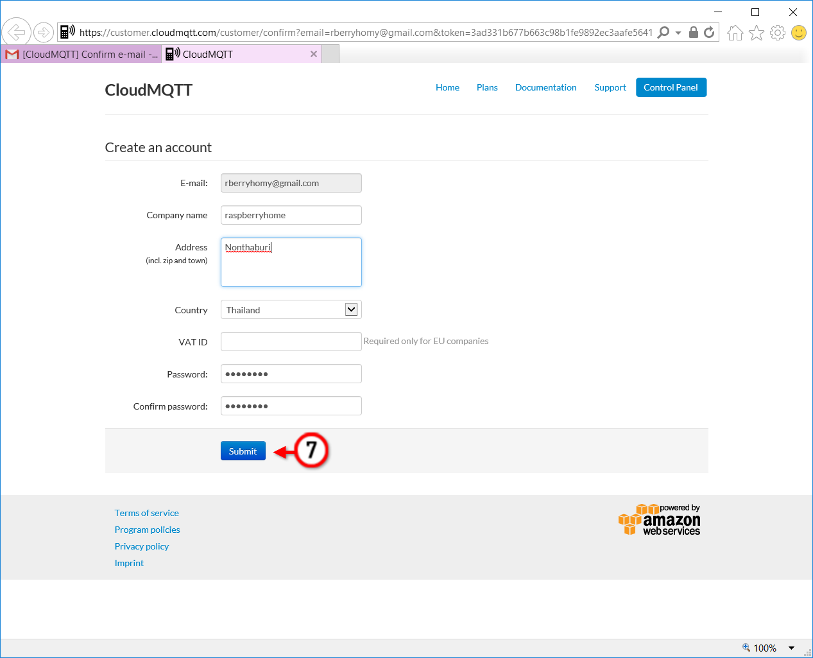
Task: Minimize the browser window
Action: 718,12
